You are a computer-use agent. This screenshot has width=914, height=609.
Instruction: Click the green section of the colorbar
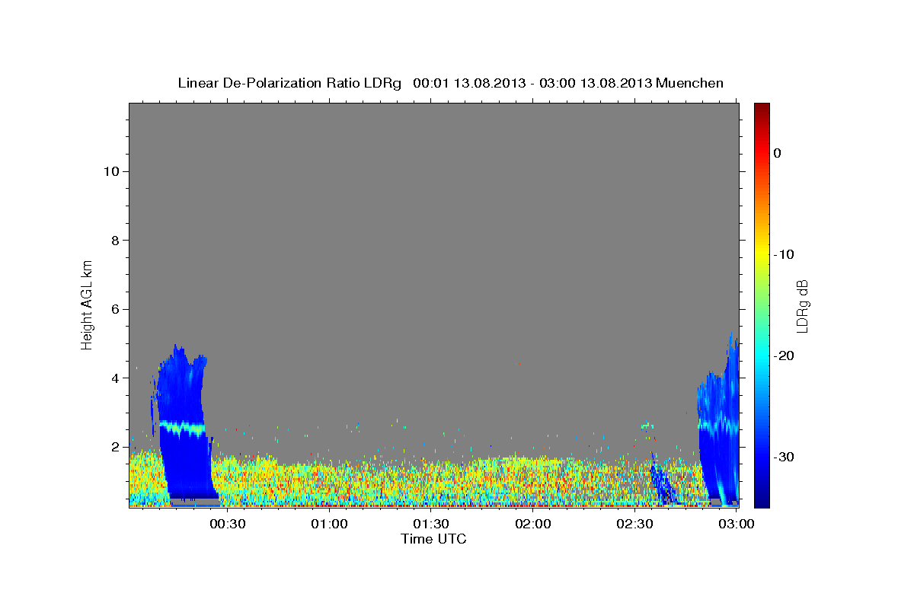point(762,304)
